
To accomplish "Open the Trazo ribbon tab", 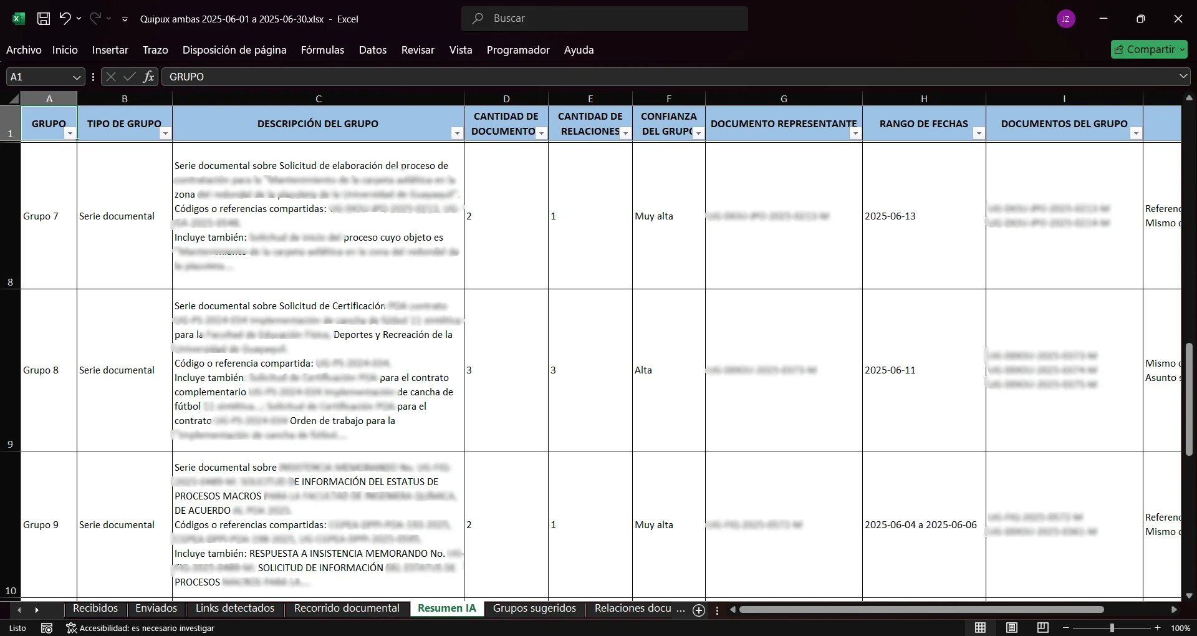I will (x=155, y=50).
